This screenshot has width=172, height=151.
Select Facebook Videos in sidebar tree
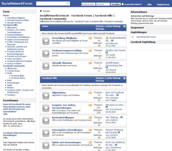[x=18, y=78]
